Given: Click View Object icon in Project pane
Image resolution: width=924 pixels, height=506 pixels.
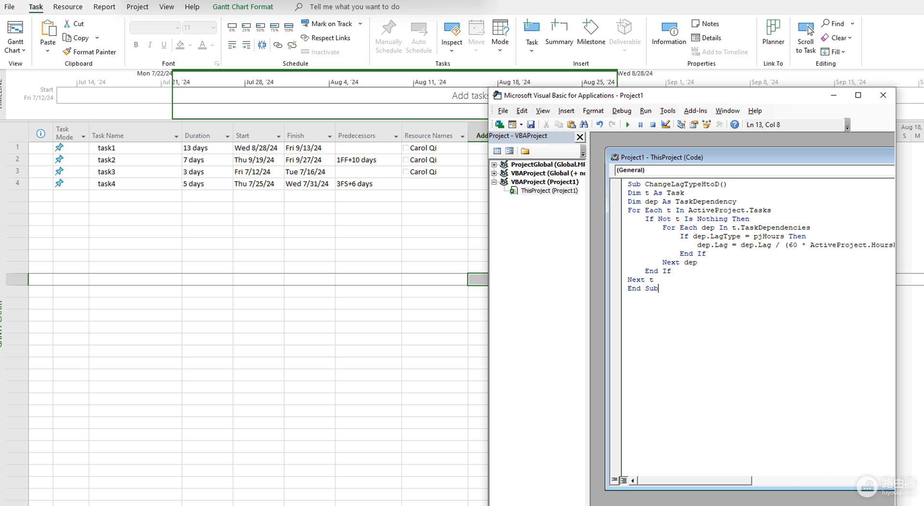Looking at the screenshot, I should click(x=509, y=151).
